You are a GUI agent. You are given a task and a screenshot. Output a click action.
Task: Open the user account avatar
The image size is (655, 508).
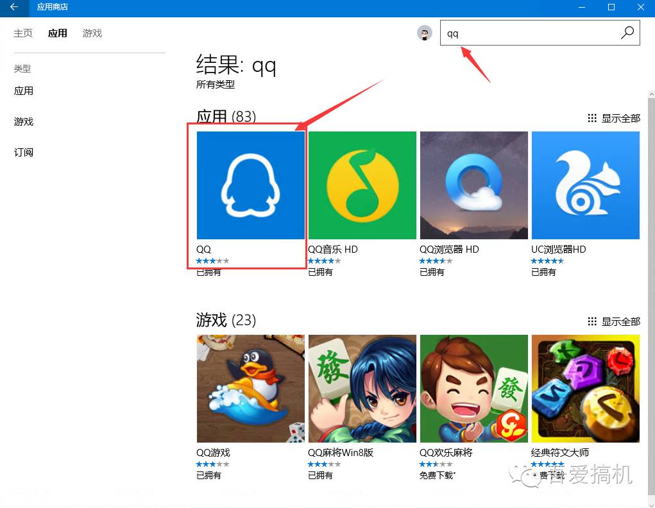click(425, 33)
